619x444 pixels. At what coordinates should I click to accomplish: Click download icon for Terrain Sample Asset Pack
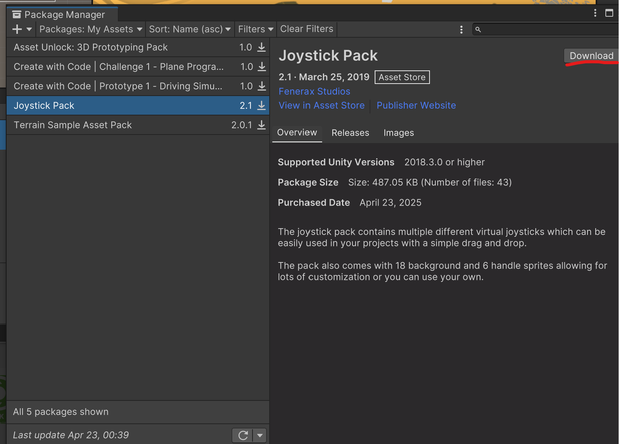pyautogui.click(x=262, y=125)
